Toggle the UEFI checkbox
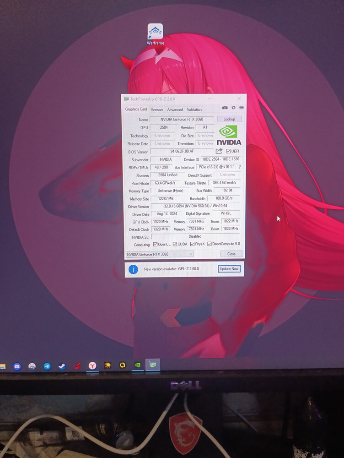 (x=229, y=151)
